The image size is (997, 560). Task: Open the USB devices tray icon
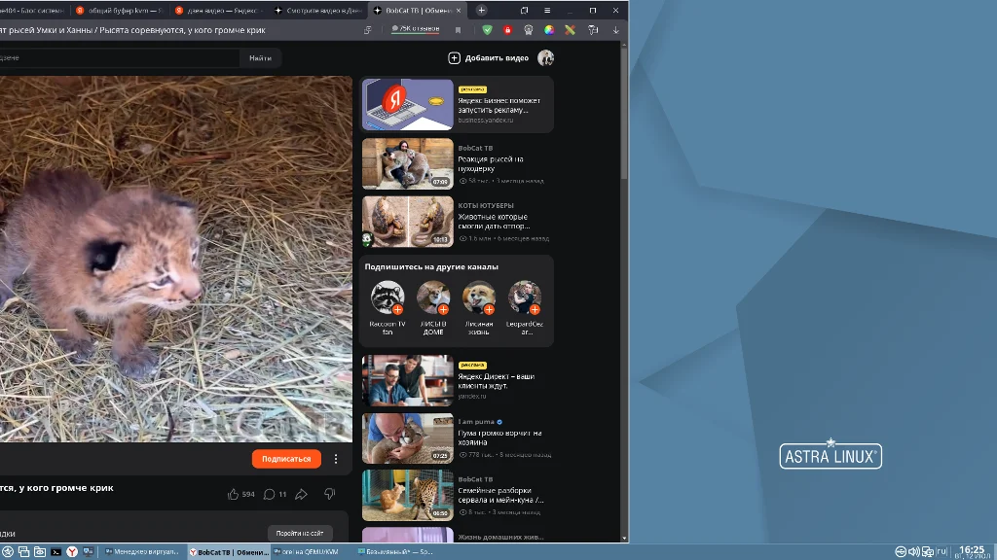pos(901,552)
